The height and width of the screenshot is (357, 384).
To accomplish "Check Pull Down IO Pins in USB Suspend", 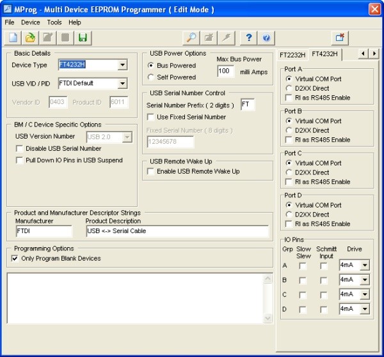I will [19, 160].
